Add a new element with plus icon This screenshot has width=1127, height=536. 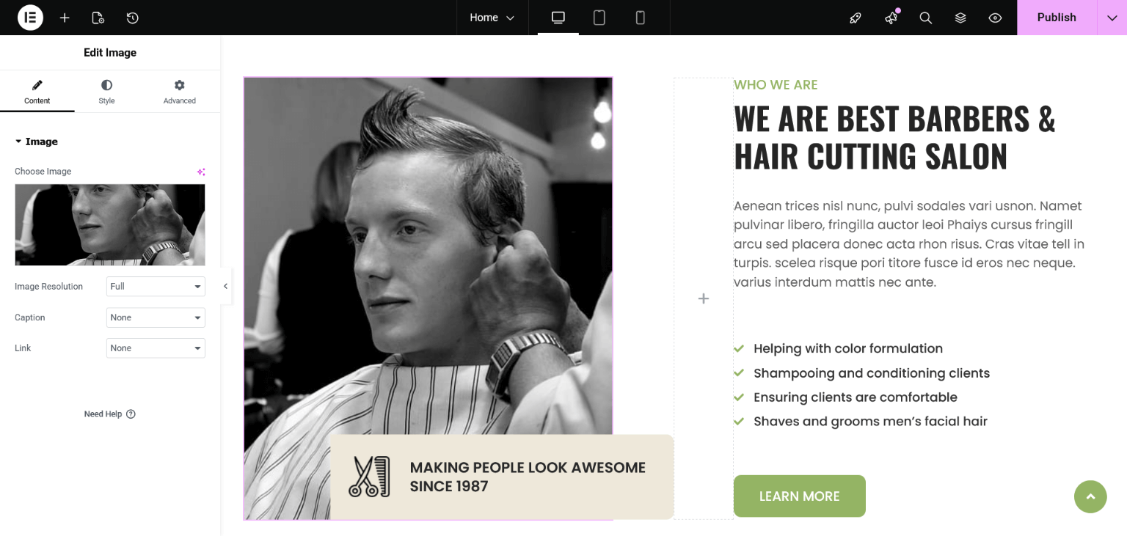click(x=65, y=18)
